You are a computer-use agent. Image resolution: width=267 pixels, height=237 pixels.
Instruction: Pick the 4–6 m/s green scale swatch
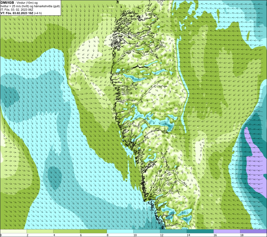67,231
